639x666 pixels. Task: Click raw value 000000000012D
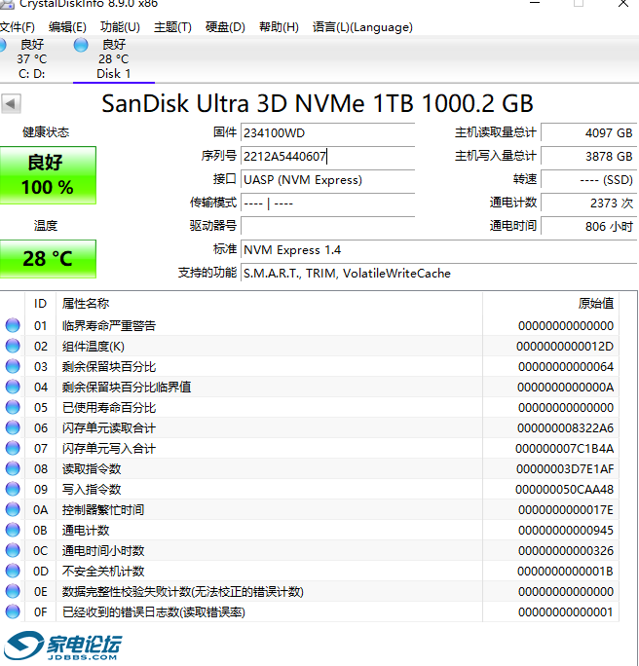565,347
